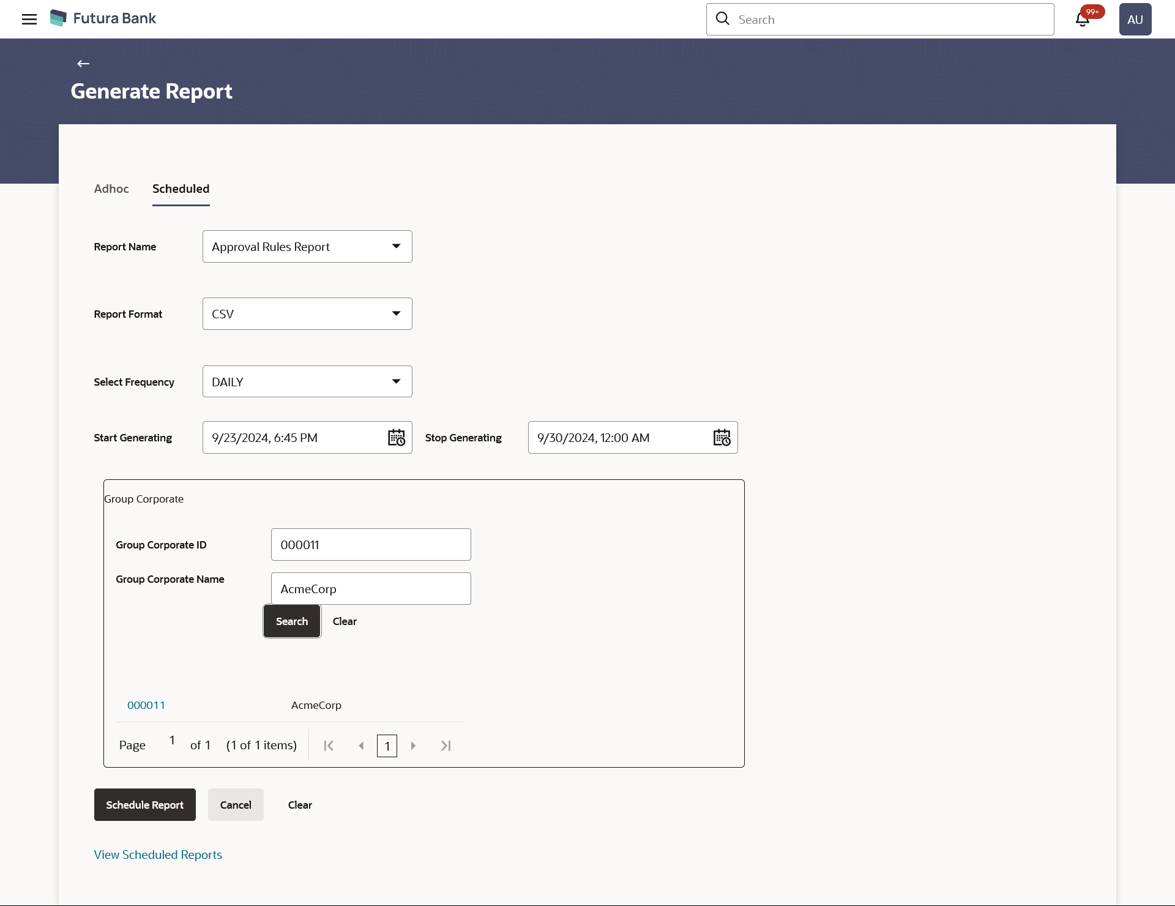Screen dimensions: 1175x906
Task: Expand the Report Format dropdown
Action: tap(307, 314)
